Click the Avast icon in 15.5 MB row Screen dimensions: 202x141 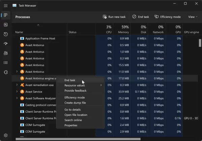[22, 65]
